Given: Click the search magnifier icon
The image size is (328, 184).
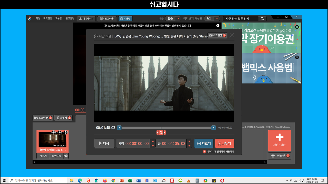Looking at the screenshot, I should (x=262, y=19).
